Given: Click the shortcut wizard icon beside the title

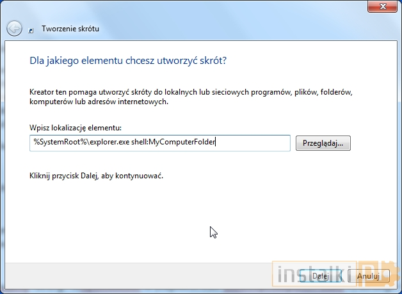Looking at the screenshot, I should pos(32,29).
